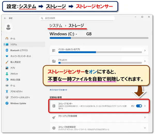This screenshot has width=155, height=135.
Task: Open ネットワークとインターネット section
Action: [25, 56]
